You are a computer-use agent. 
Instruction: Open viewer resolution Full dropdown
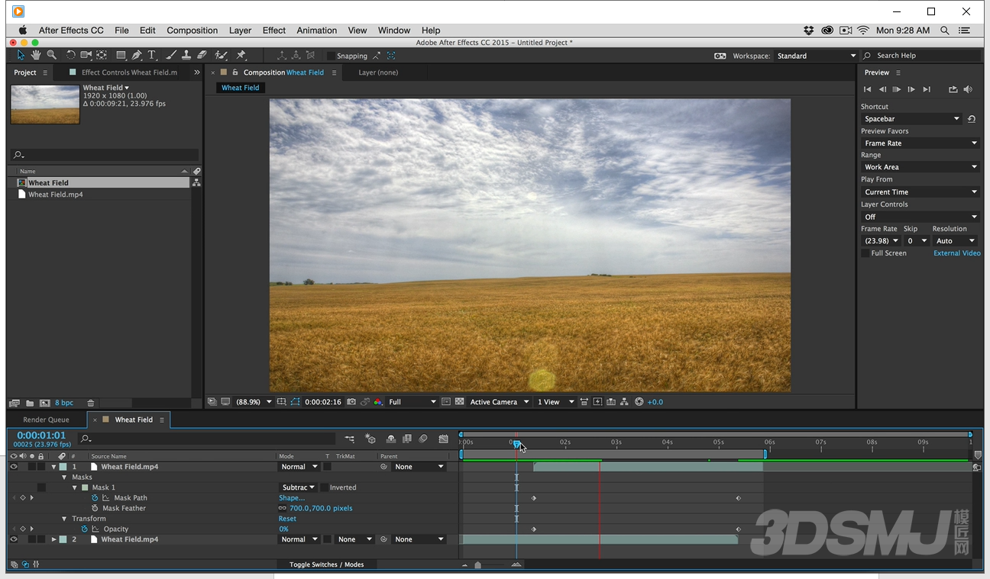(412, 402)
